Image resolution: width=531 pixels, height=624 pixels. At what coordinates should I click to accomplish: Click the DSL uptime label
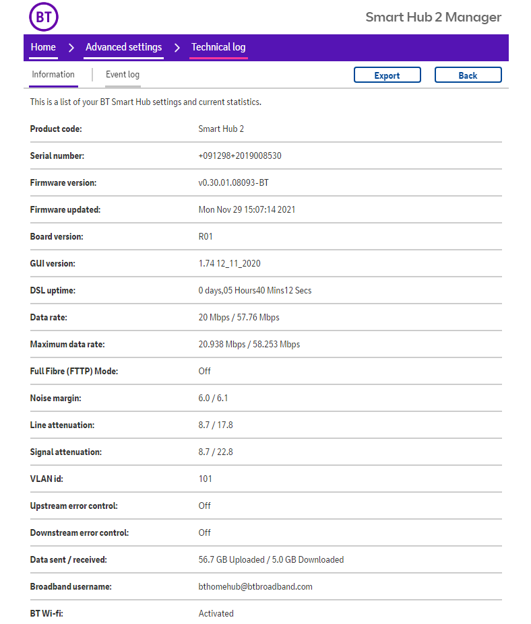(53, 291)
